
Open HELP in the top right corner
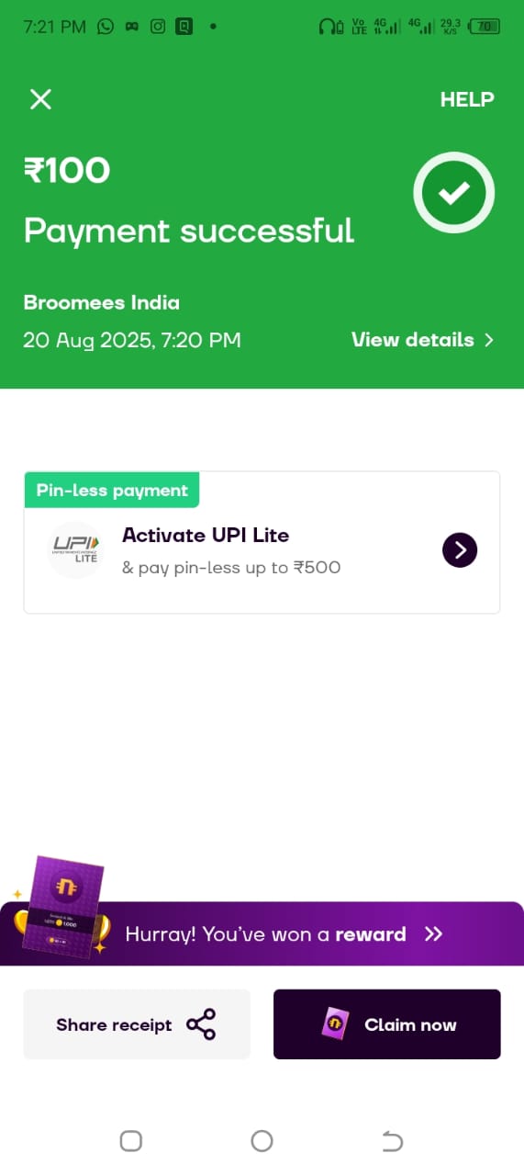467,99
